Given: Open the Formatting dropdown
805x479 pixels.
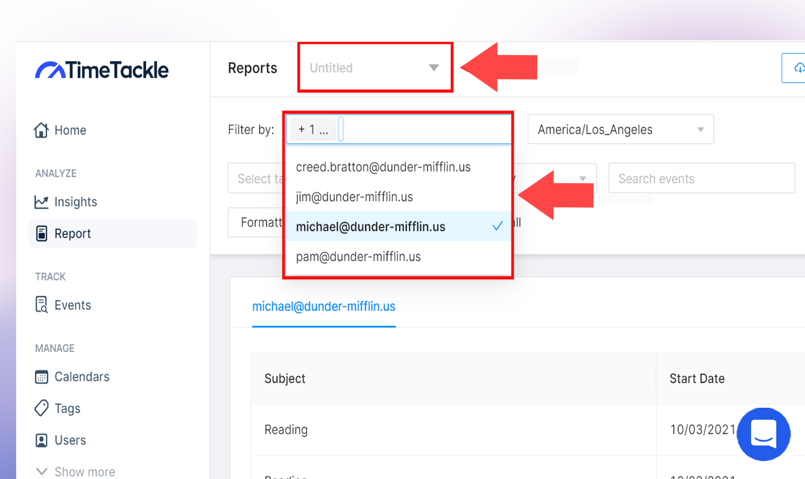Looking at the screenshot, I should 256,222.
